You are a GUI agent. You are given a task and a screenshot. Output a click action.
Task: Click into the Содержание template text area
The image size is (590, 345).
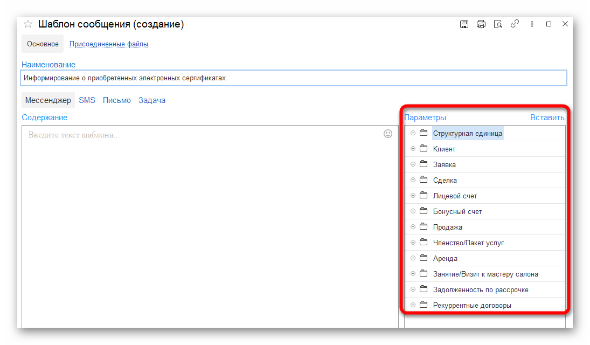(210, 226)
